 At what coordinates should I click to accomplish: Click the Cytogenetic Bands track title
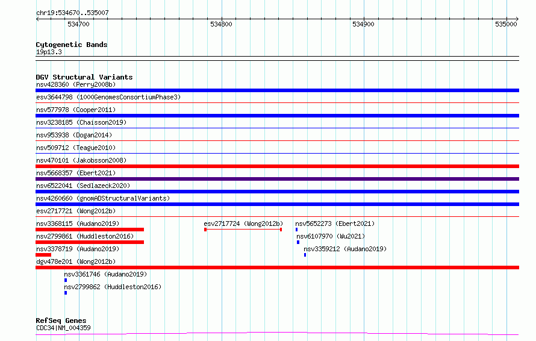pyautogui.click(x=72, y=45)
